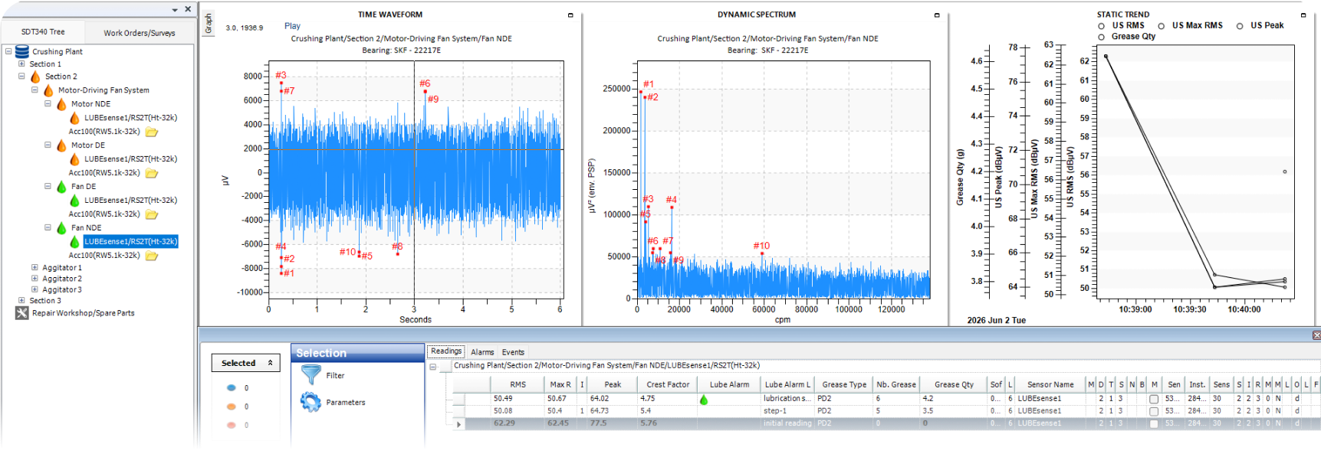Select the US Max RMS radio button

click(x=1162, y=26)
